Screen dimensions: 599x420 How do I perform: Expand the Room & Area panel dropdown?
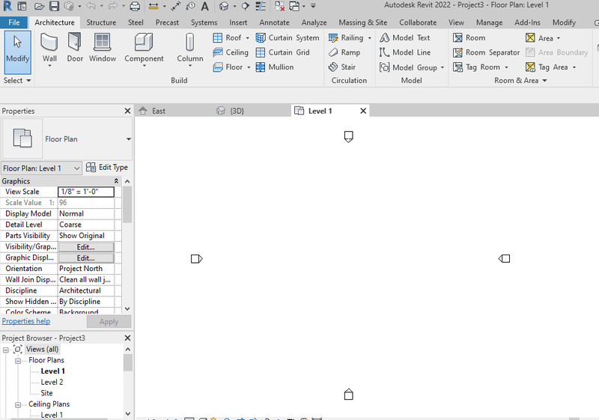[520, 81]
